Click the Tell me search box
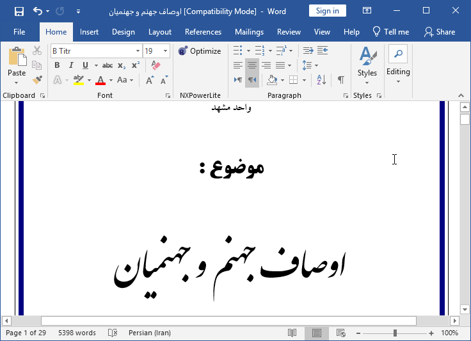The height and width of the screenshot is (341, 471). click(391, 32)
